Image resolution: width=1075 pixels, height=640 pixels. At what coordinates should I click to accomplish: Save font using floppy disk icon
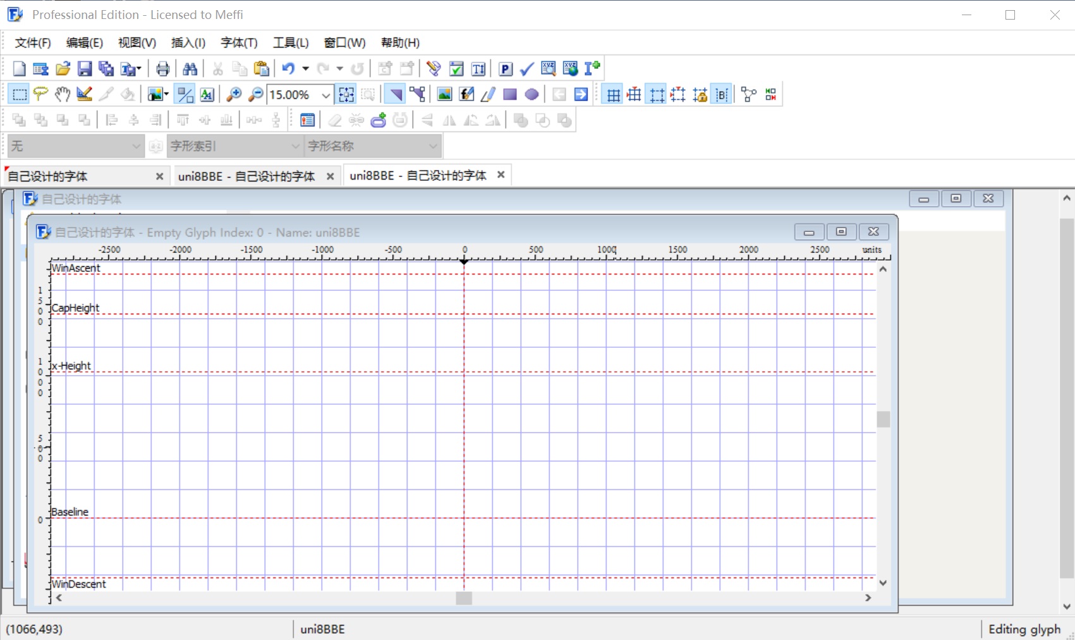84,68
